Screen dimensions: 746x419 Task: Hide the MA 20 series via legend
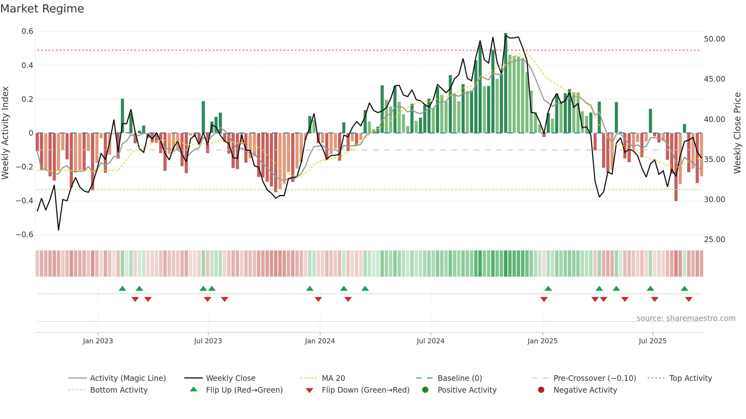(x=322, y=378)
